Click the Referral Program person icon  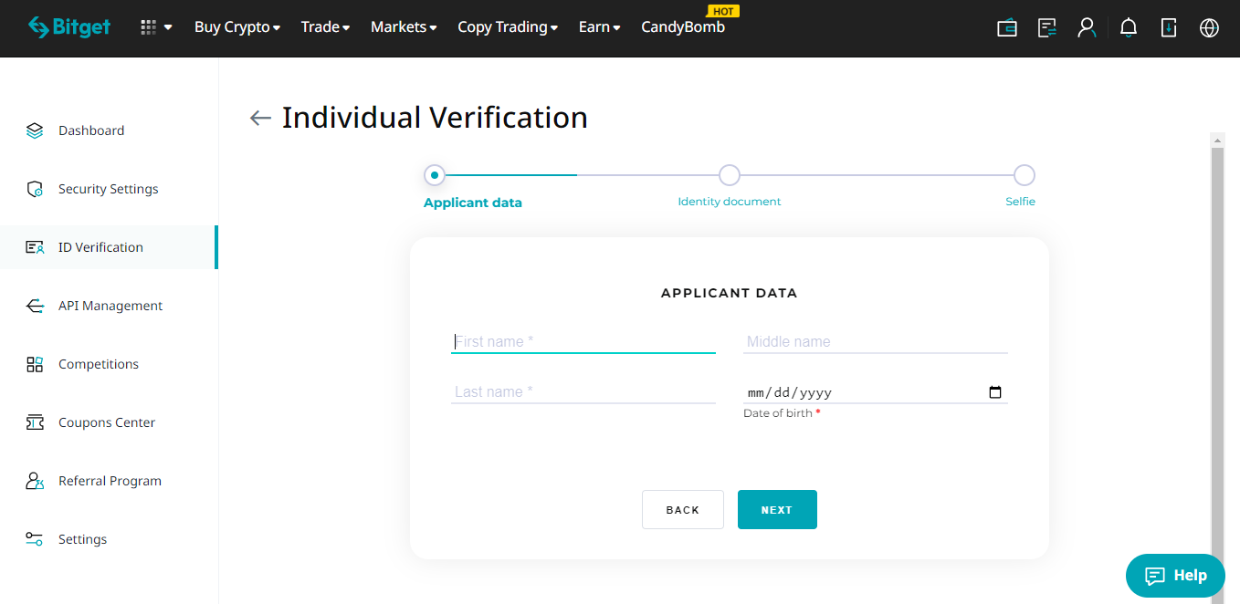35,481
